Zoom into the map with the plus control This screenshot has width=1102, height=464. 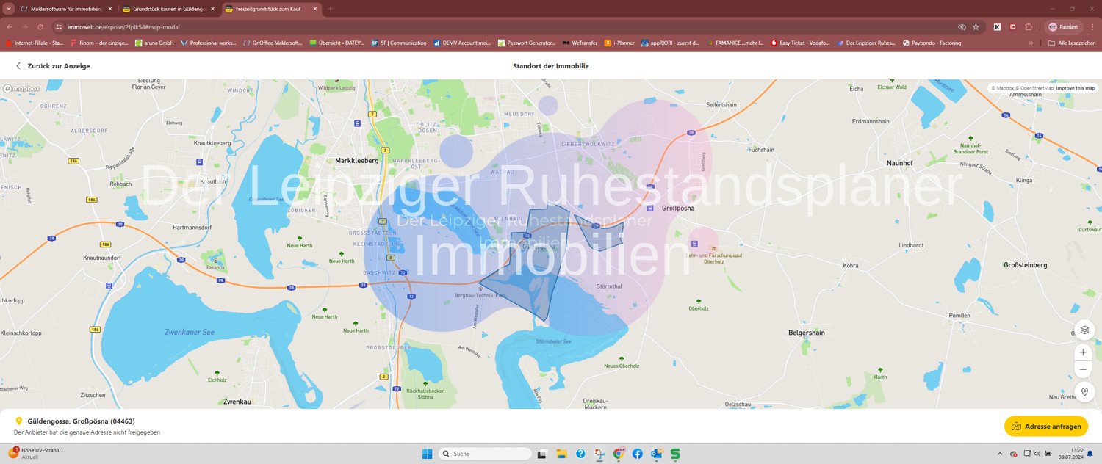[1083, 352]
